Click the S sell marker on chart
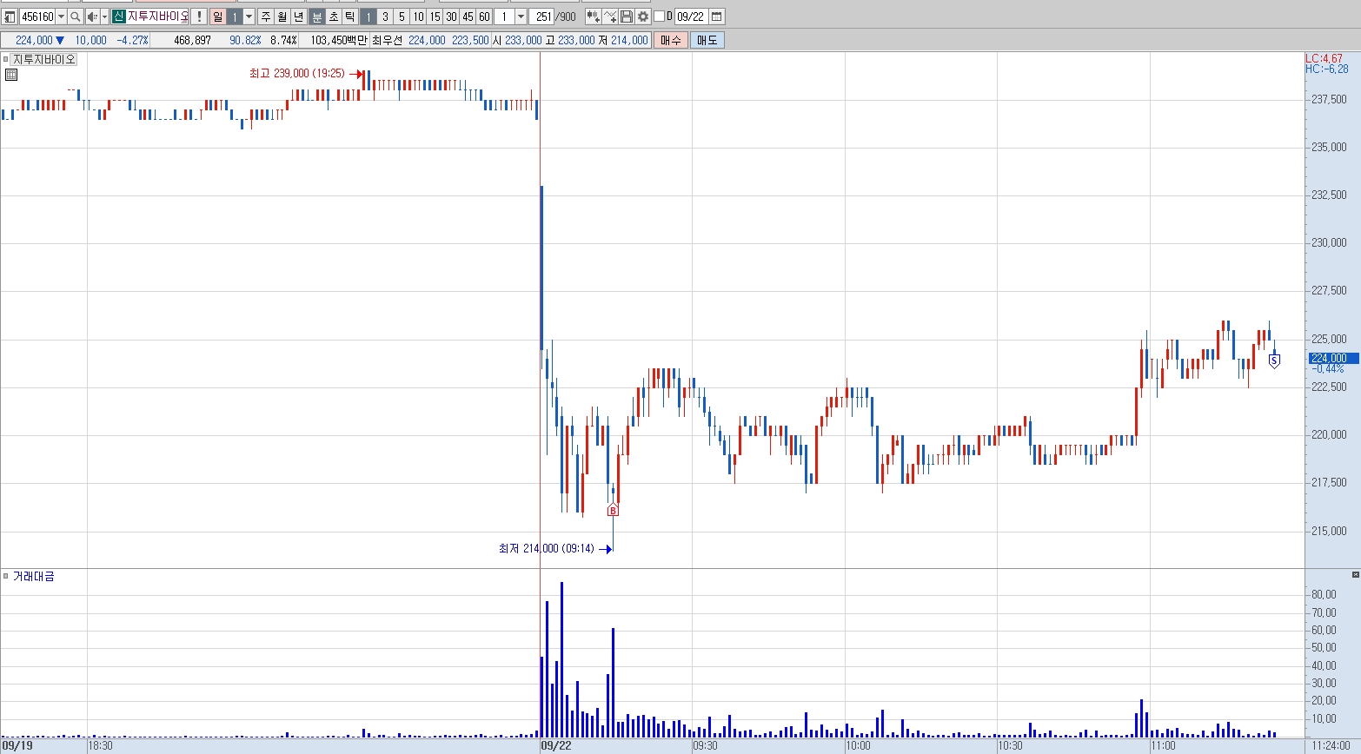 (x=1274, y=360)
